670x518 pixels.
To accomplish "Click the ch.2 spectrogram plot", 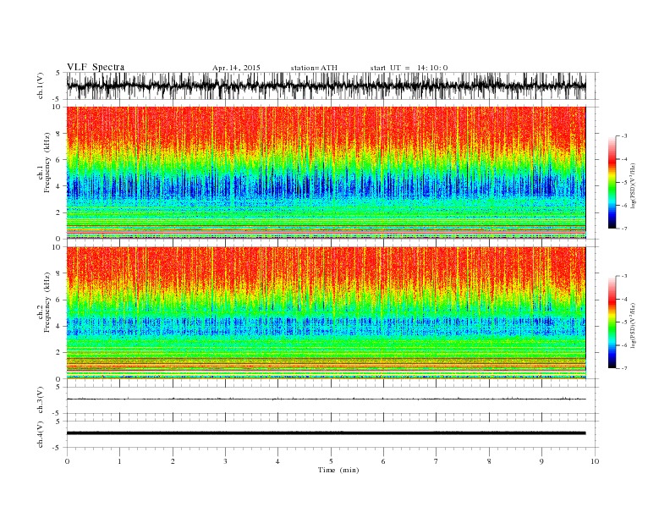I will (x=326, y=313).
